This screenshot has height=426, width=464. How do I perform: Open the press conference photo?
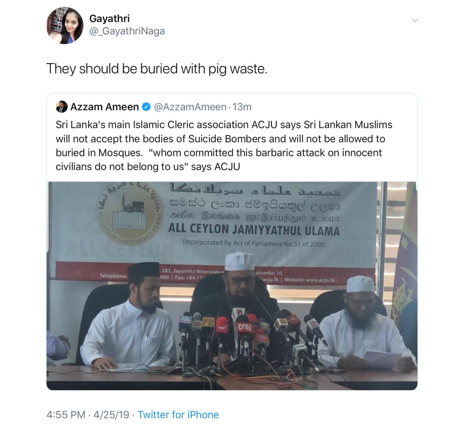pos(232,286)
